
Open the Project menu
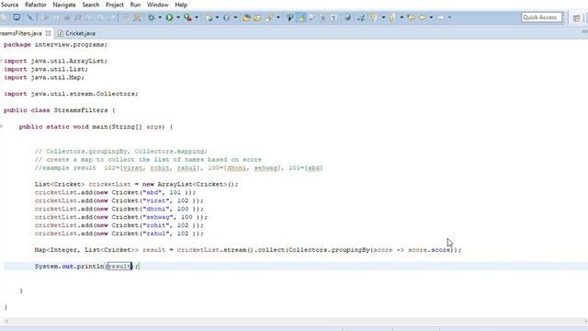[x=114, y=5]
